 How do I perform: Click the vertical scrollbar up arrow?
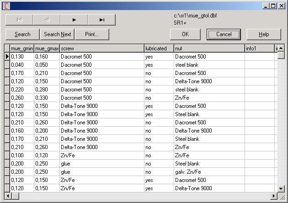pyautogui.click(x=281, y=48)
